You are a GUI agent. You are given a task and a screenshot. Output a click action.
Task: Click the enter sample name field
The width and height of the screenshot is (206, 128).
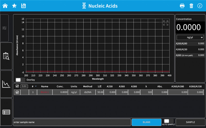click(72, 122)
